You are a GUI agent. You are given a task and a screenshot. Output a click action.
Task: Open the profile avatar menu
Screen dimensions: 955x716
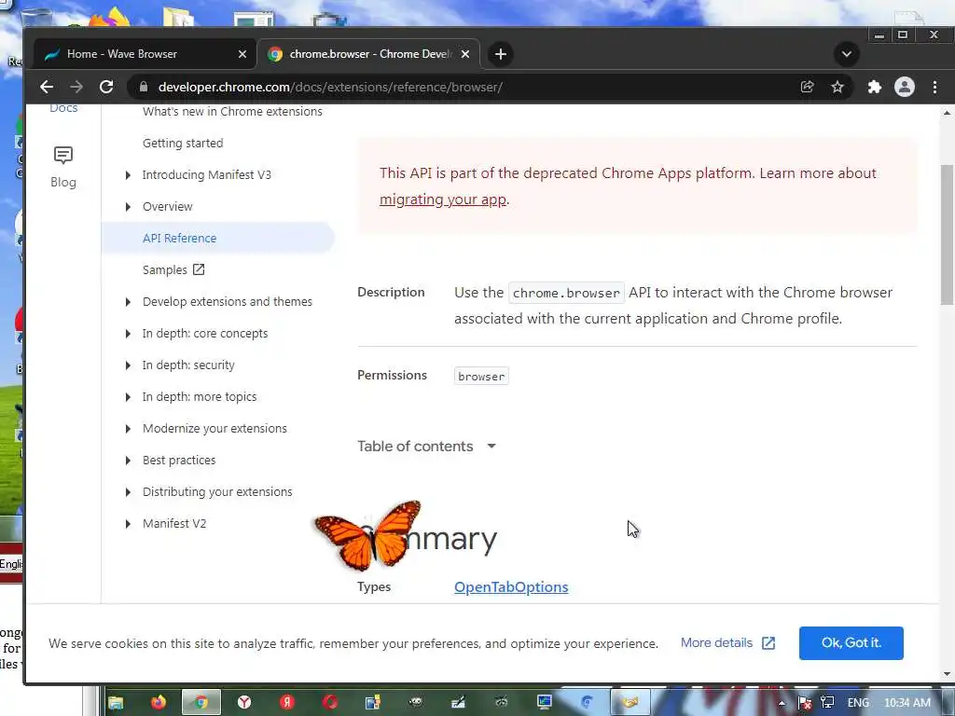pyautogui.click(x=905, y=87)
